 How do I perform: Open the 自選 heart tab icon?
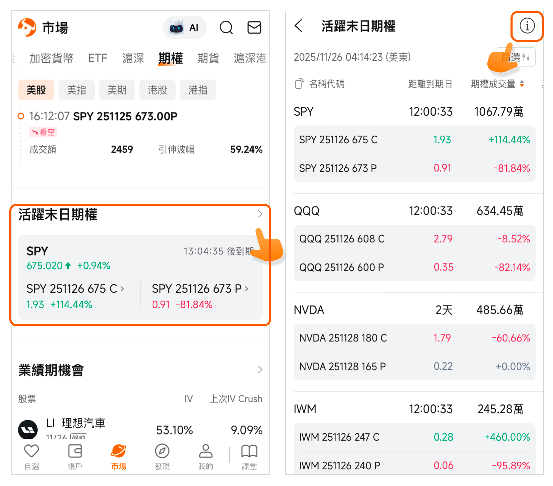pyautogui.click(x=31, y=451)
